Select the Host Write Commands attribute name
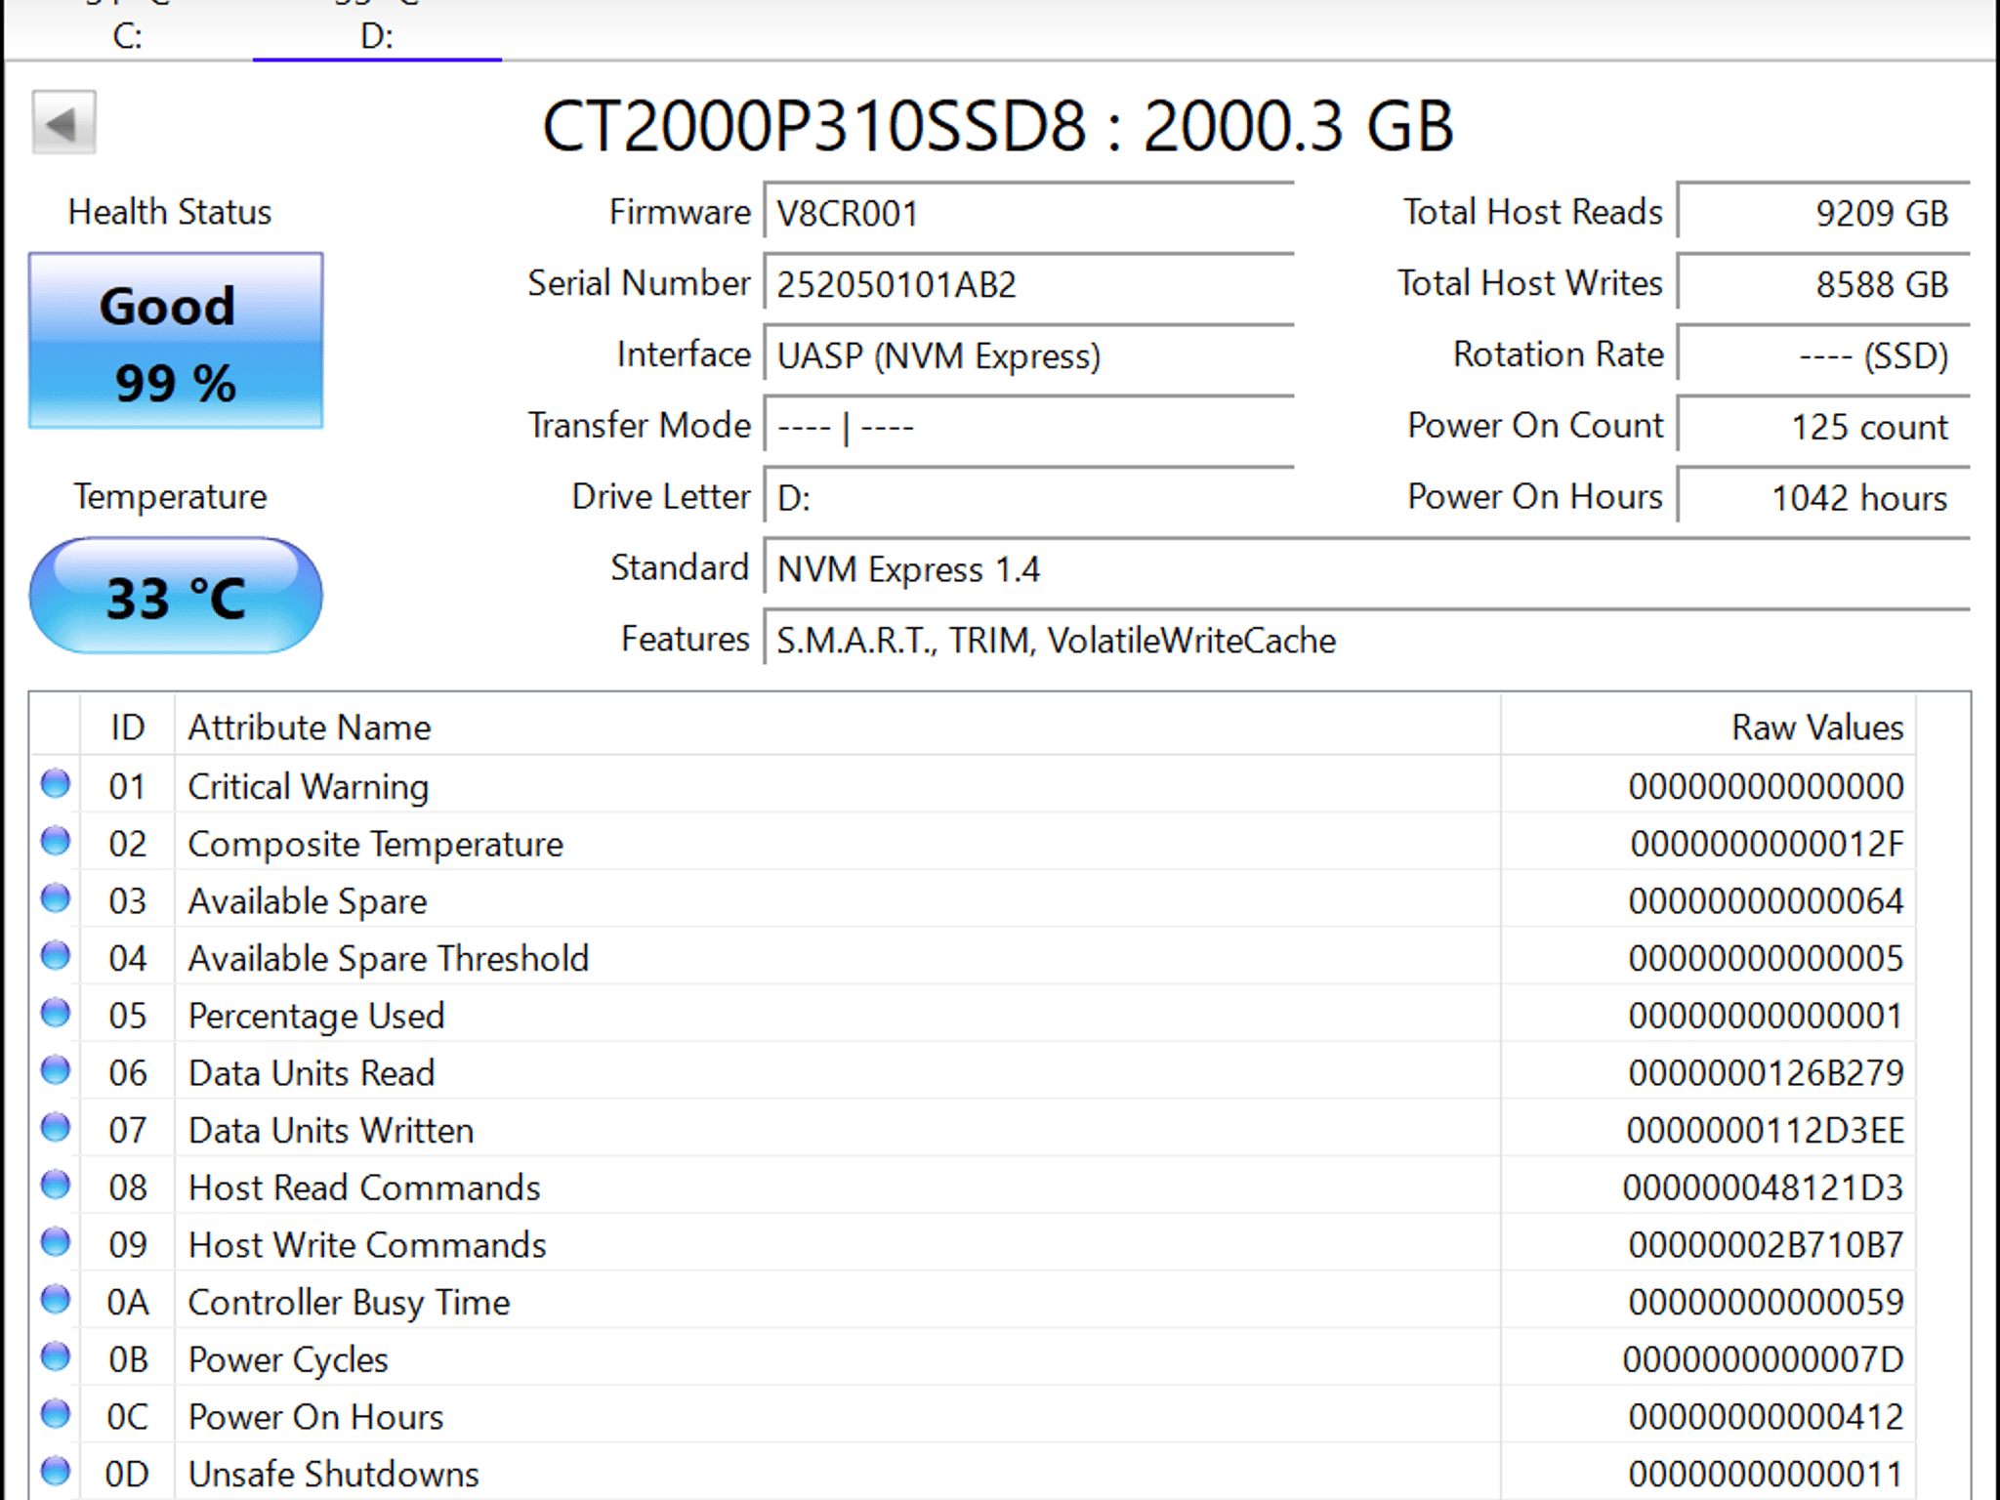 click(x=367, y=1244)
